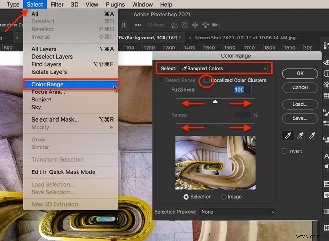Choose Subject from the Select menu
Screen dimensions: 329x241
[70, 100]
